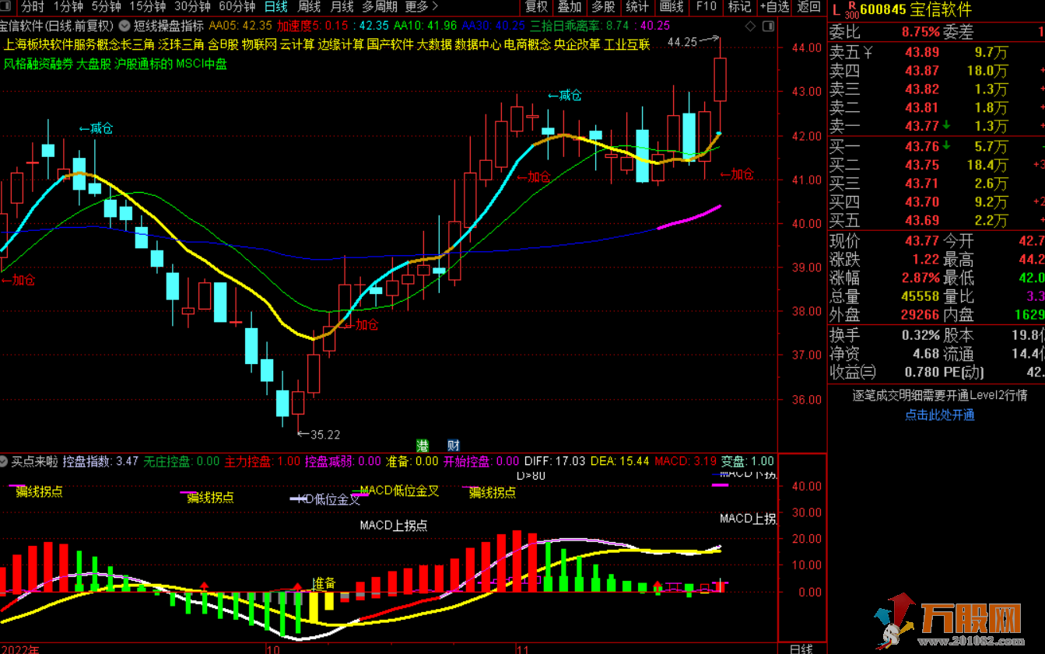The height and width of the screenshot is (654, 1045).
Task: Click the 35.22 low price label
Action: [x=324, y=435]
